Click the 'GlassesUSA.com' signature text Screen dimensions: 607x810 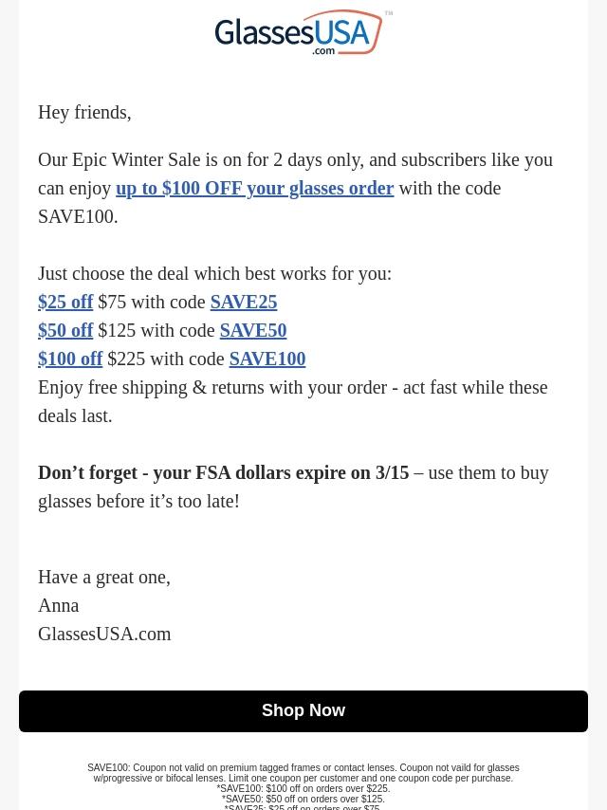[104, 634]
